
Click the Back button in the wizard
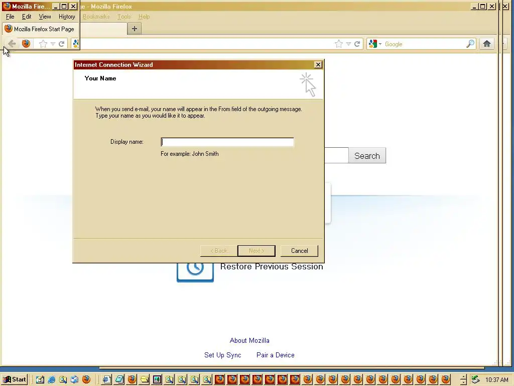[219, 251]
